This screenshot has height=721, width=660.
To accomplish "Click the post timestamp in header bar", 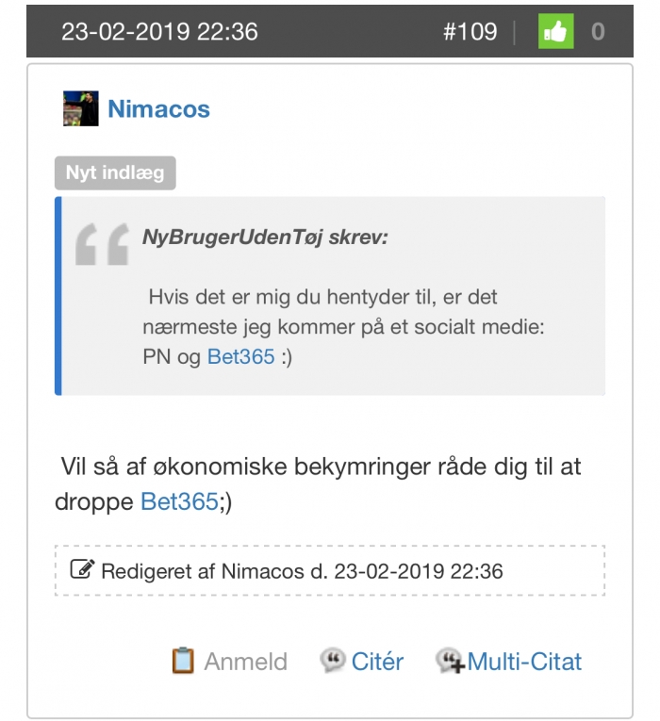I will [x=159, y=32].
